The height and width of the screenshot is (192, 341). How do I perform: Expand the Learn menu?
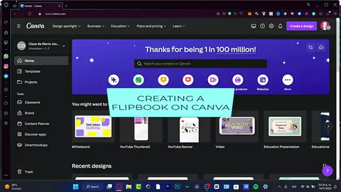tap(178, 26)
